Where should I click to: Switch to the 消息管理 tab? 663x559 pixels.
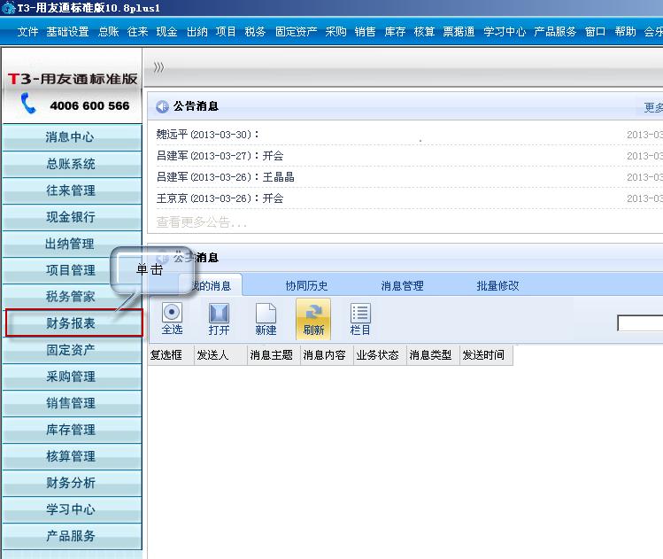[402, 285]
